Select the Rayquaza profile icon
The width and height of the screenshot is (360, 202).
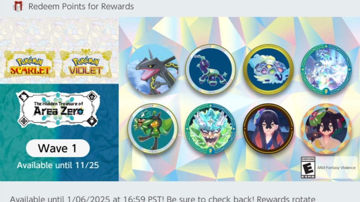coord(152,69)
